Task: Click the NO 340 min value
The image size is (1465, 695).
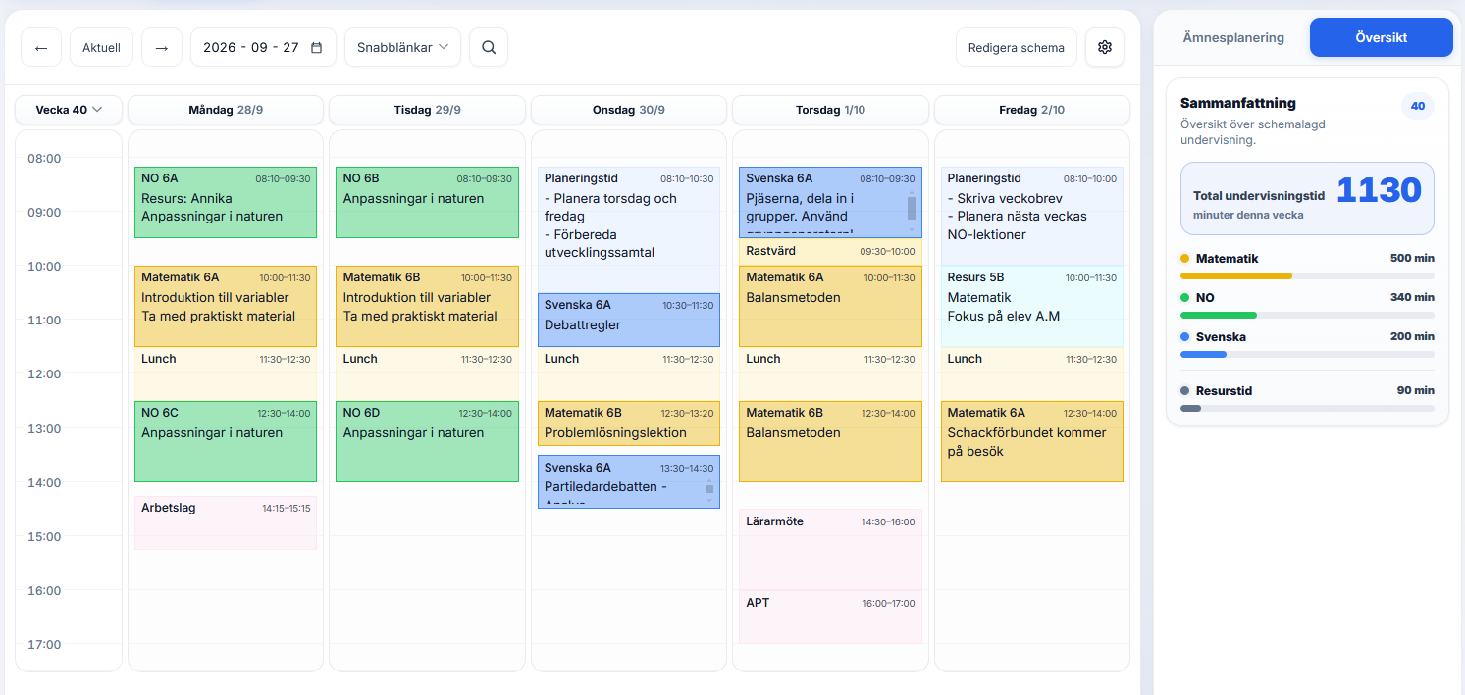Action: [x=1412, y=297]
